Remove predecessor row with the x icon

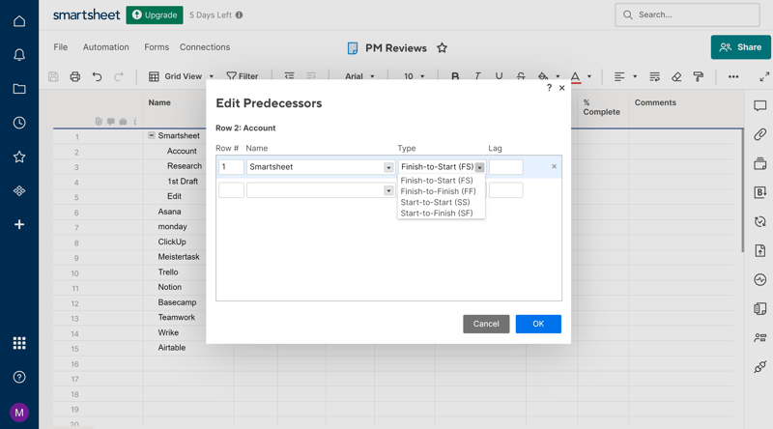(554, 166)
